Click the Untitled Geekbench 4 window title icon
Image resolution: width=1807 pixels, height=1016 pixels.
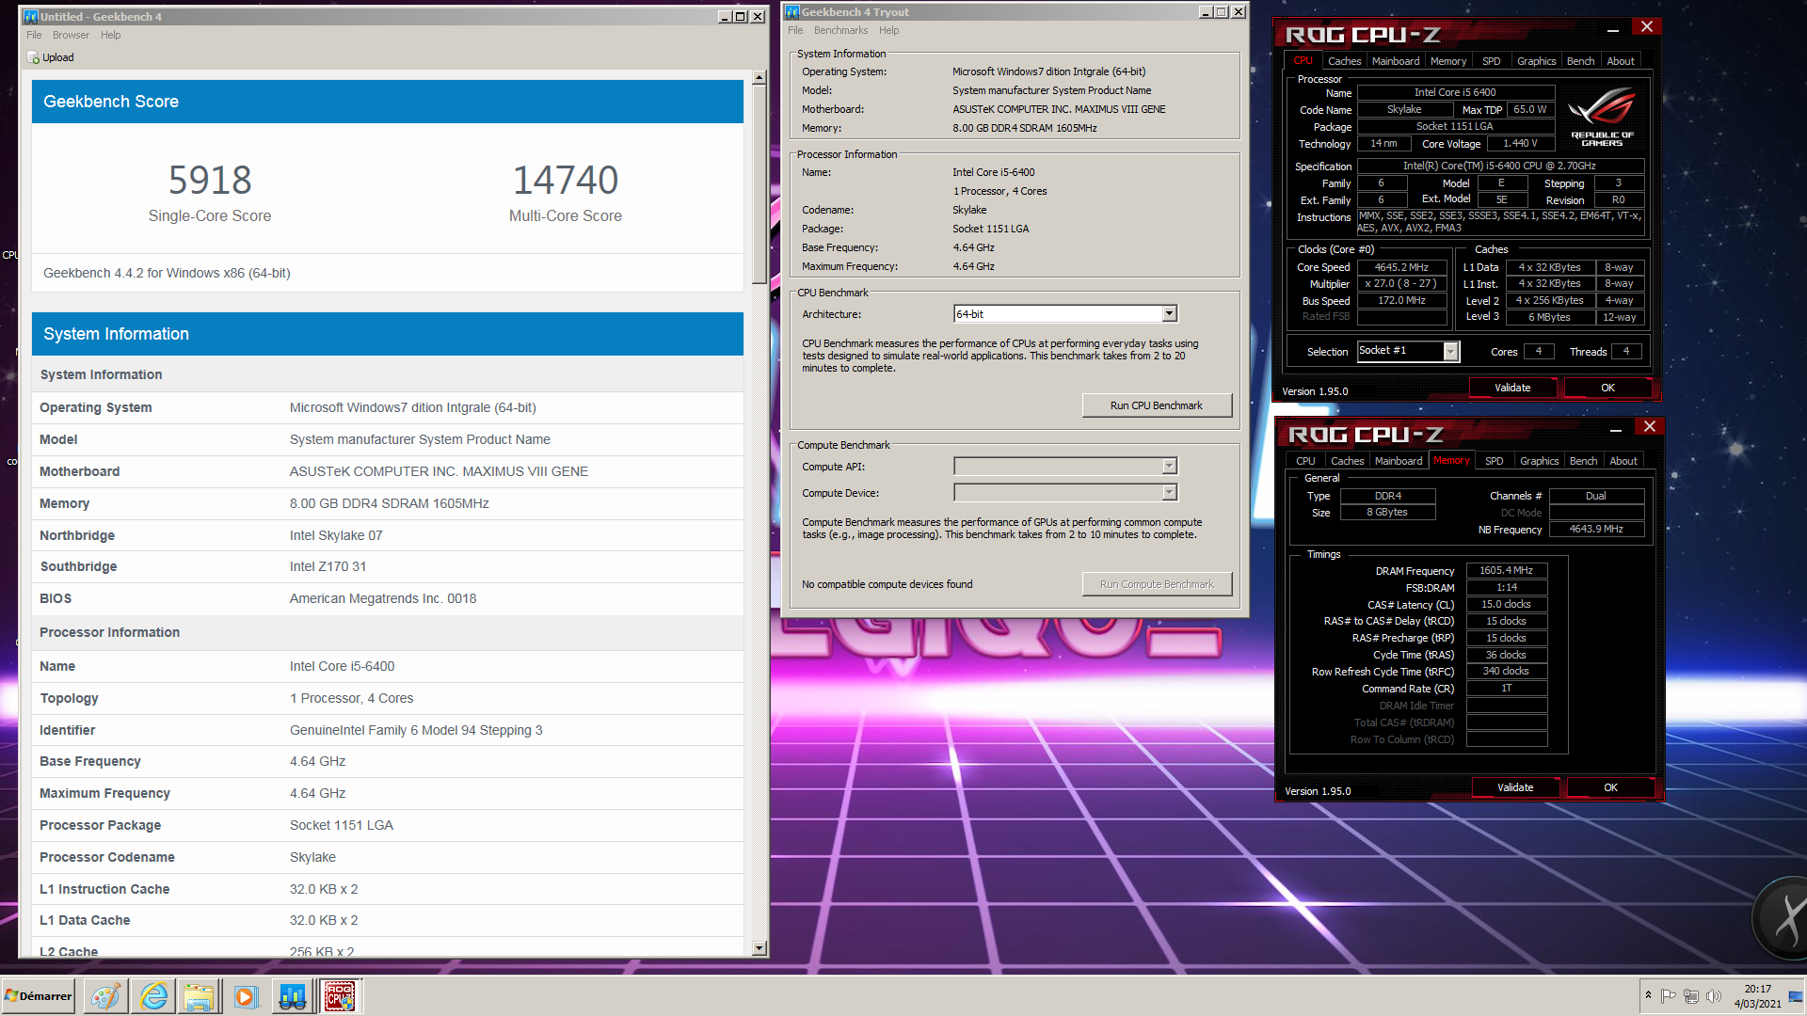coord(30,17)
